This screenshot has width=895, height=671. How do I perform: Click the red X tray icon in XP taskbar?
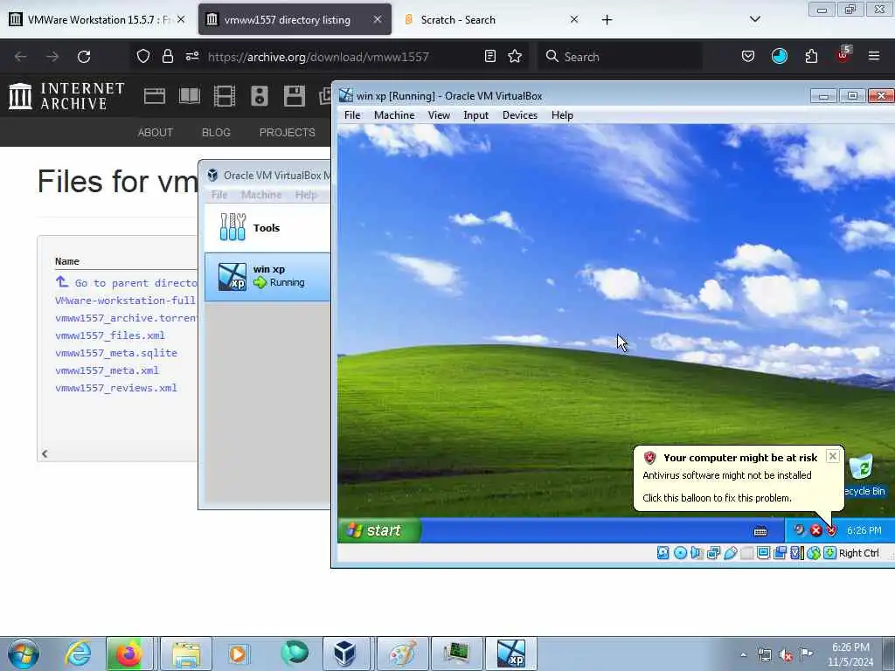[x=815, y=530]
